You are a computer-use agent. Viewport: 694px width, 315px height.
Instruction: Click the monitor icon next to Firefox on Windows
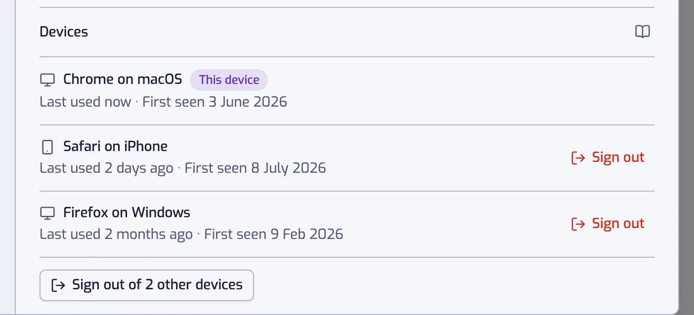47,213
